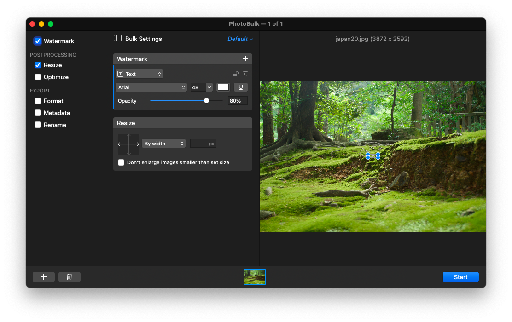Click the japan20.jpg (3872 x 2592) filename label
The width and height of the screenshot is (512, 322).
pyautogui.click(x=372, y=39)
